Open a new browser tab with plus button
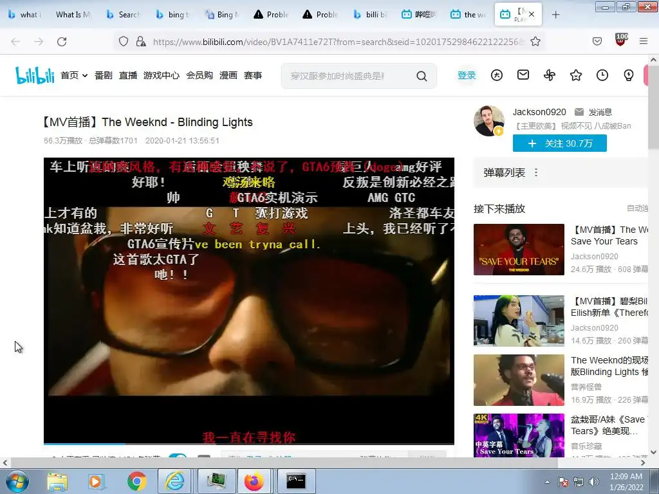 click(x=555, y=15)
